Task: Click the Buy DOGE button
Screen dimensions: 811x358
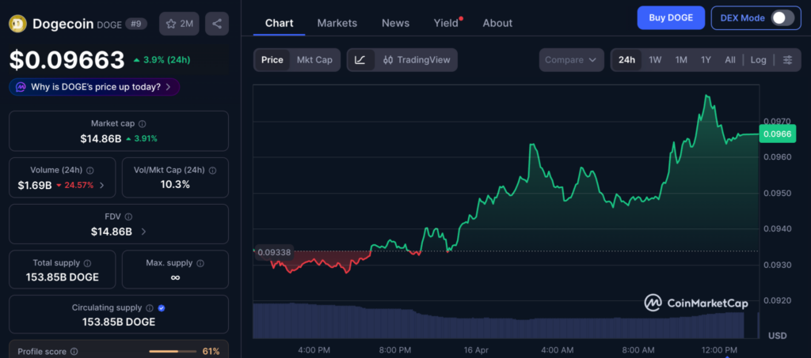Action: coord(670,17)
